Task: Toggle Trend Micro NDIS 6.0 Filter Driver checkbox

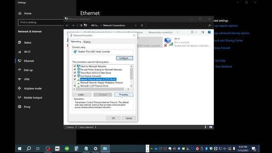Action: (75, 73)
